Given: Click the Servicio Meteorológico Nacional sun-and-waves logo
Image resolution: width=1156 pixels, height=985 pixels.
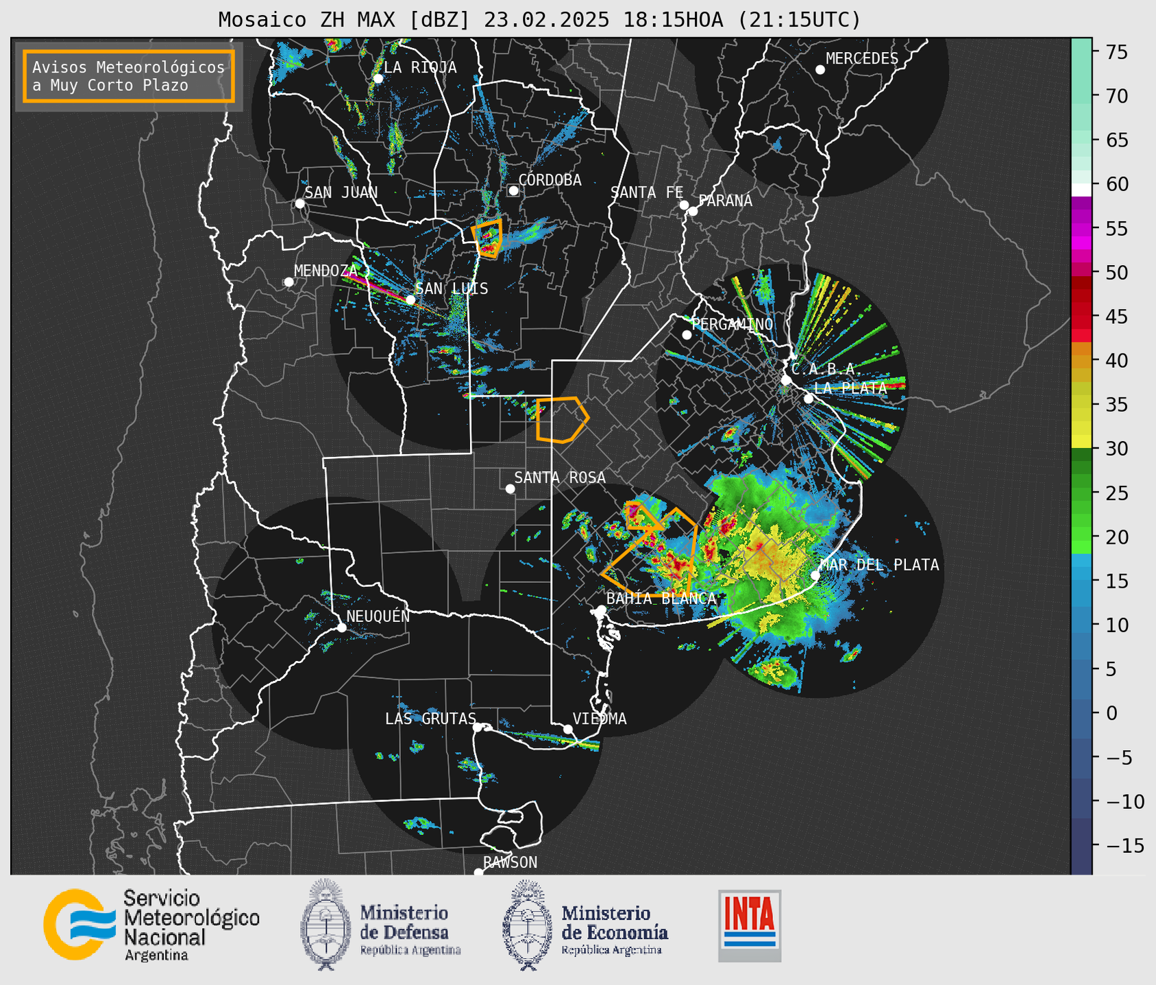Looking at the screenshot, I should (79, 925).
